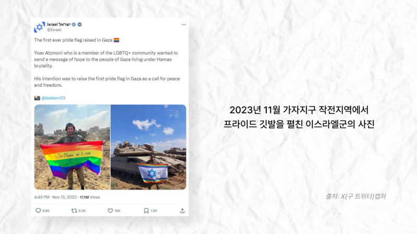Click the gray government verification badge
The image size is (417, 234).
(x=74, y=24)
